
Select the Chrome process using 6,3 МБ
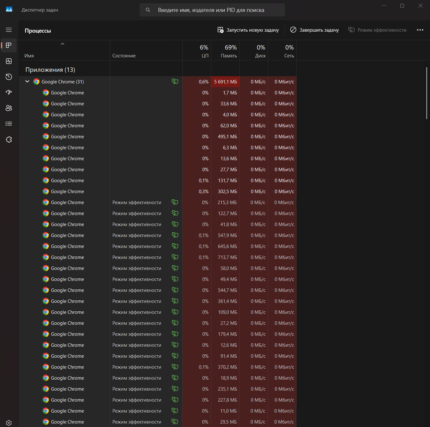pos(158,148)
